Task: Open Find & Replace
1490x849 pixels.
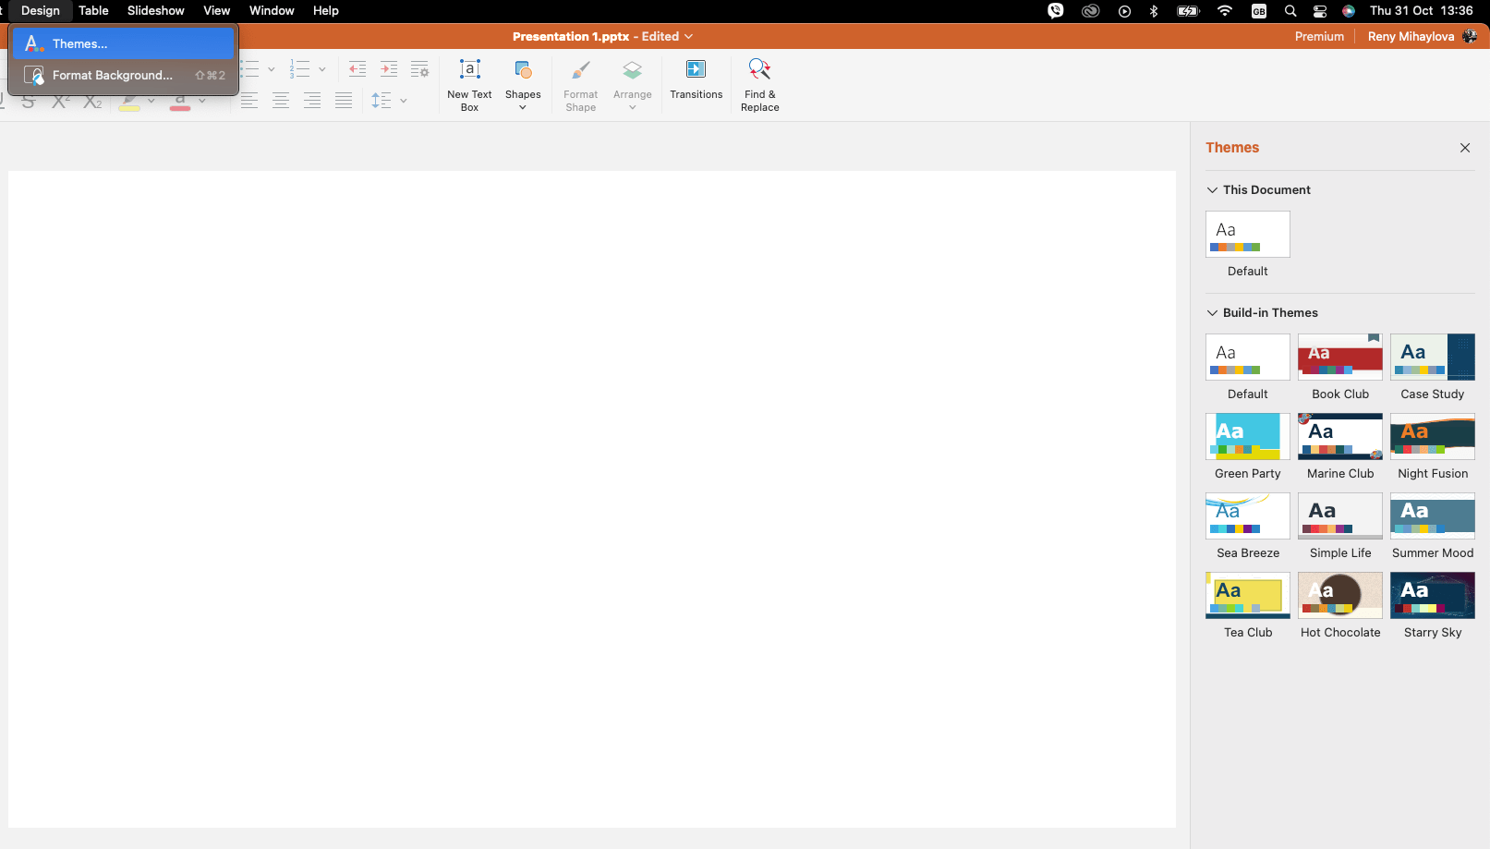Action: (759, 83)
